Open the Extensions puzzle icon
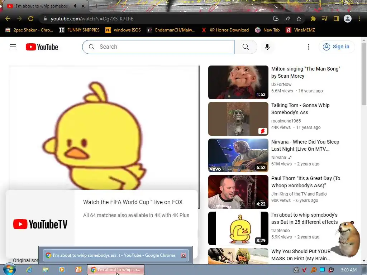The image size is (367, 275). click(313, 19)
